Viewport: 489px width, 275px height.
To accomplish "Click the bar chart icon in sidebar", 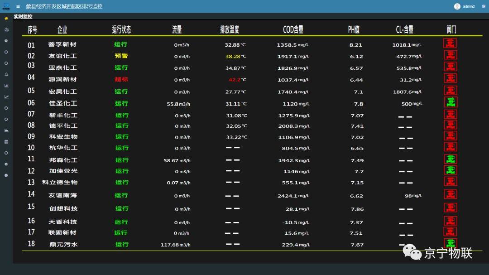I will [x=6, y=86].
